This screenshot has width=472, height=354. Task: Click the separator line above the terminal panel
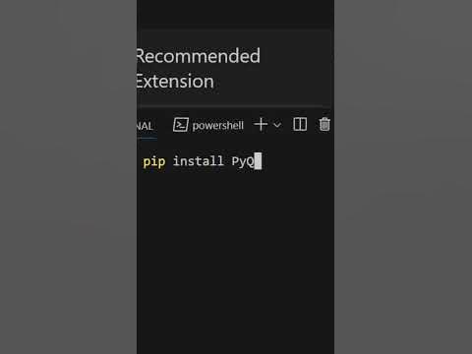(x=234, y=106)
